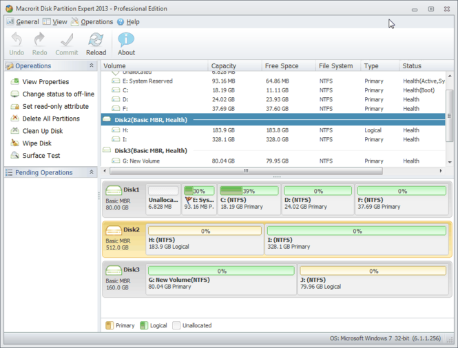Sort by the Status column header
This screenshot has height=348, width=458.
[426, 66]
